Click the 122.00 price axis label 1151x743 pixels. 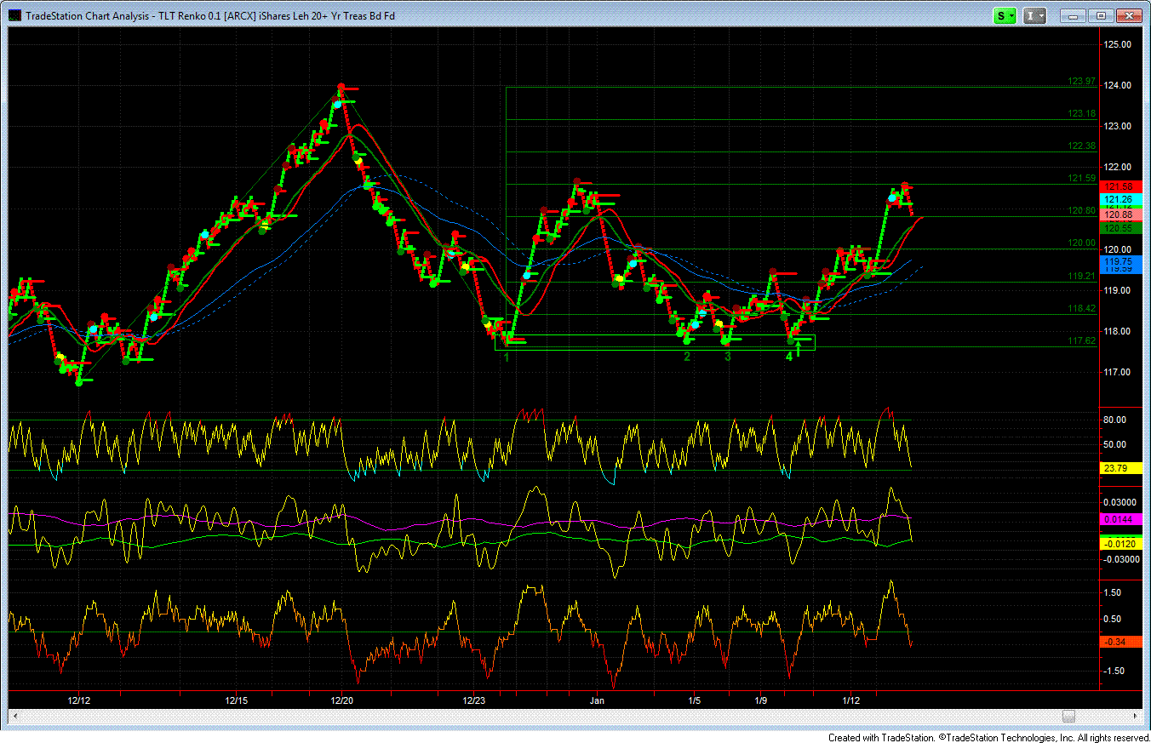pyautogui.click(x=1118, y=167)
